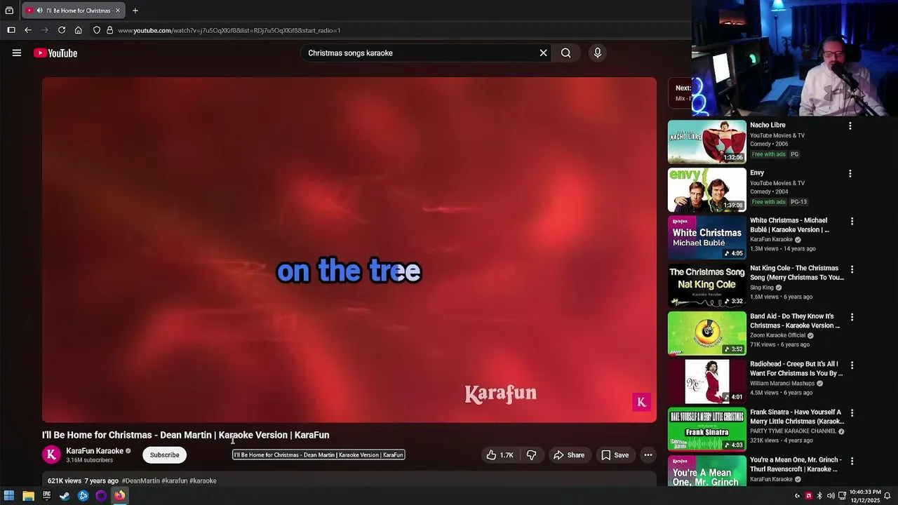Open options menu for Band Aid video

[852, 317]
